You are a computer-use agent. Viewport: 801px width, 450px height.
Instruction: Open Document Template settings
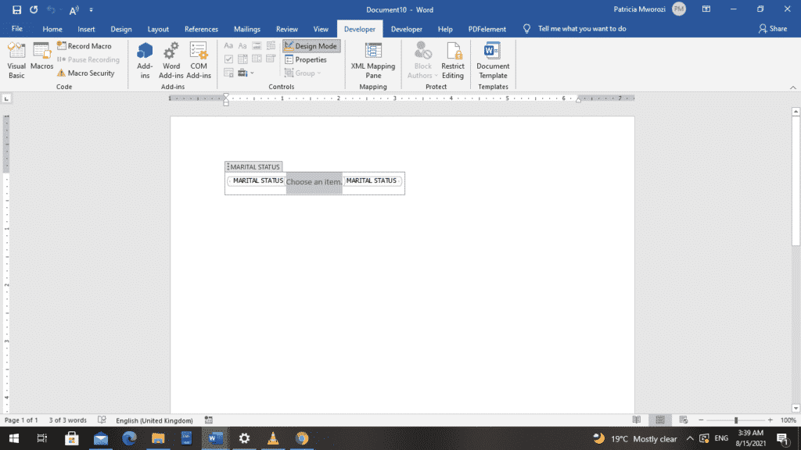tap(493, 60)
